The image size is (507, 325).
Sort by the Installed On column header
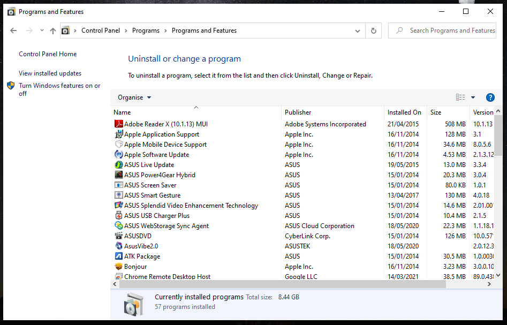coord(405,112)
